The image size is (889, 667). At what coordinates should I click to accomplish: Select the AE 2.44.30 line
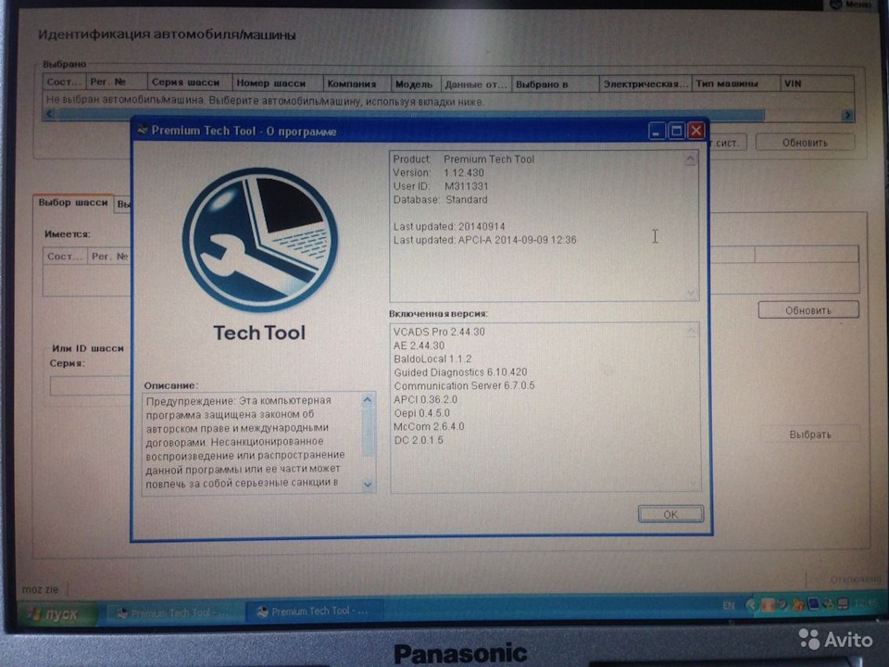pyautogui.click(x=419, y=346)
